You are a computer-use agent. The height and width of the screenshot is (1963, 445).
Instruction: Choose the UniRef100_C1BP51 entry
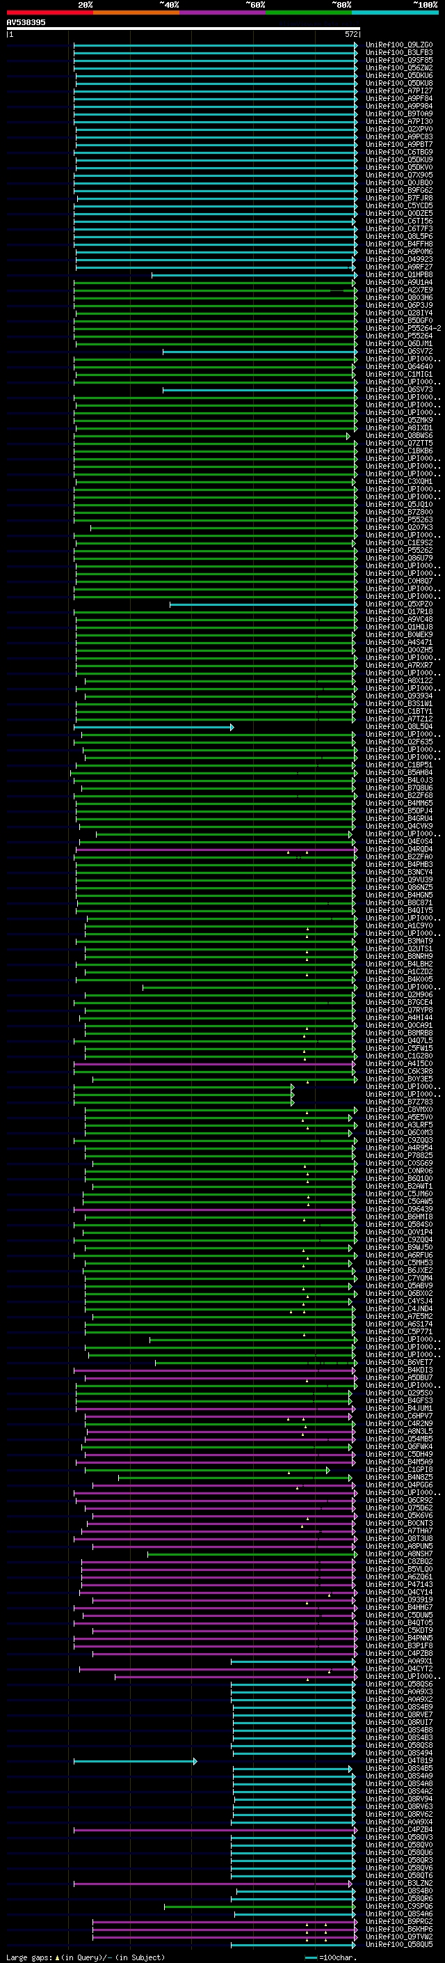[398, 765]
